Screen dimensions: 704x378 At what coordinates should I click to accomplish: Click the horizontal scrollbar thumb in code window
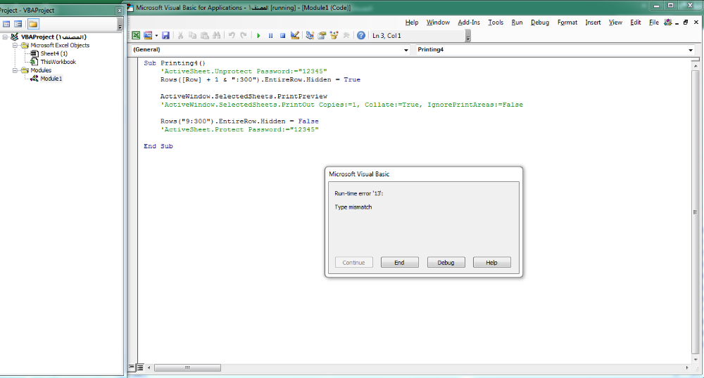(x=187, y=367)
